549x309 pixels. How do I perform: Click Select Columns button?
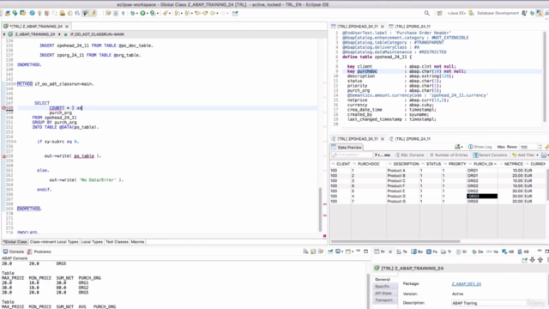pos(490,154)
